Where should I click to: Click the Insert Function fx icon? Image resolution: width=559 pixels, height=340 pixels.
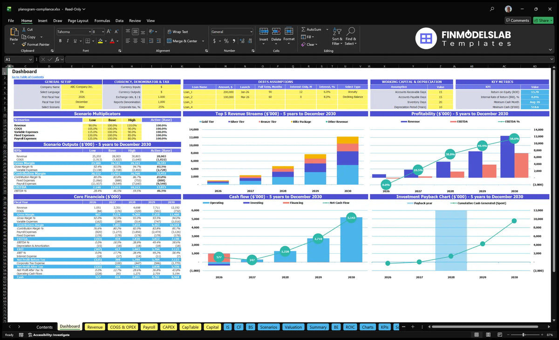[56, 59]
